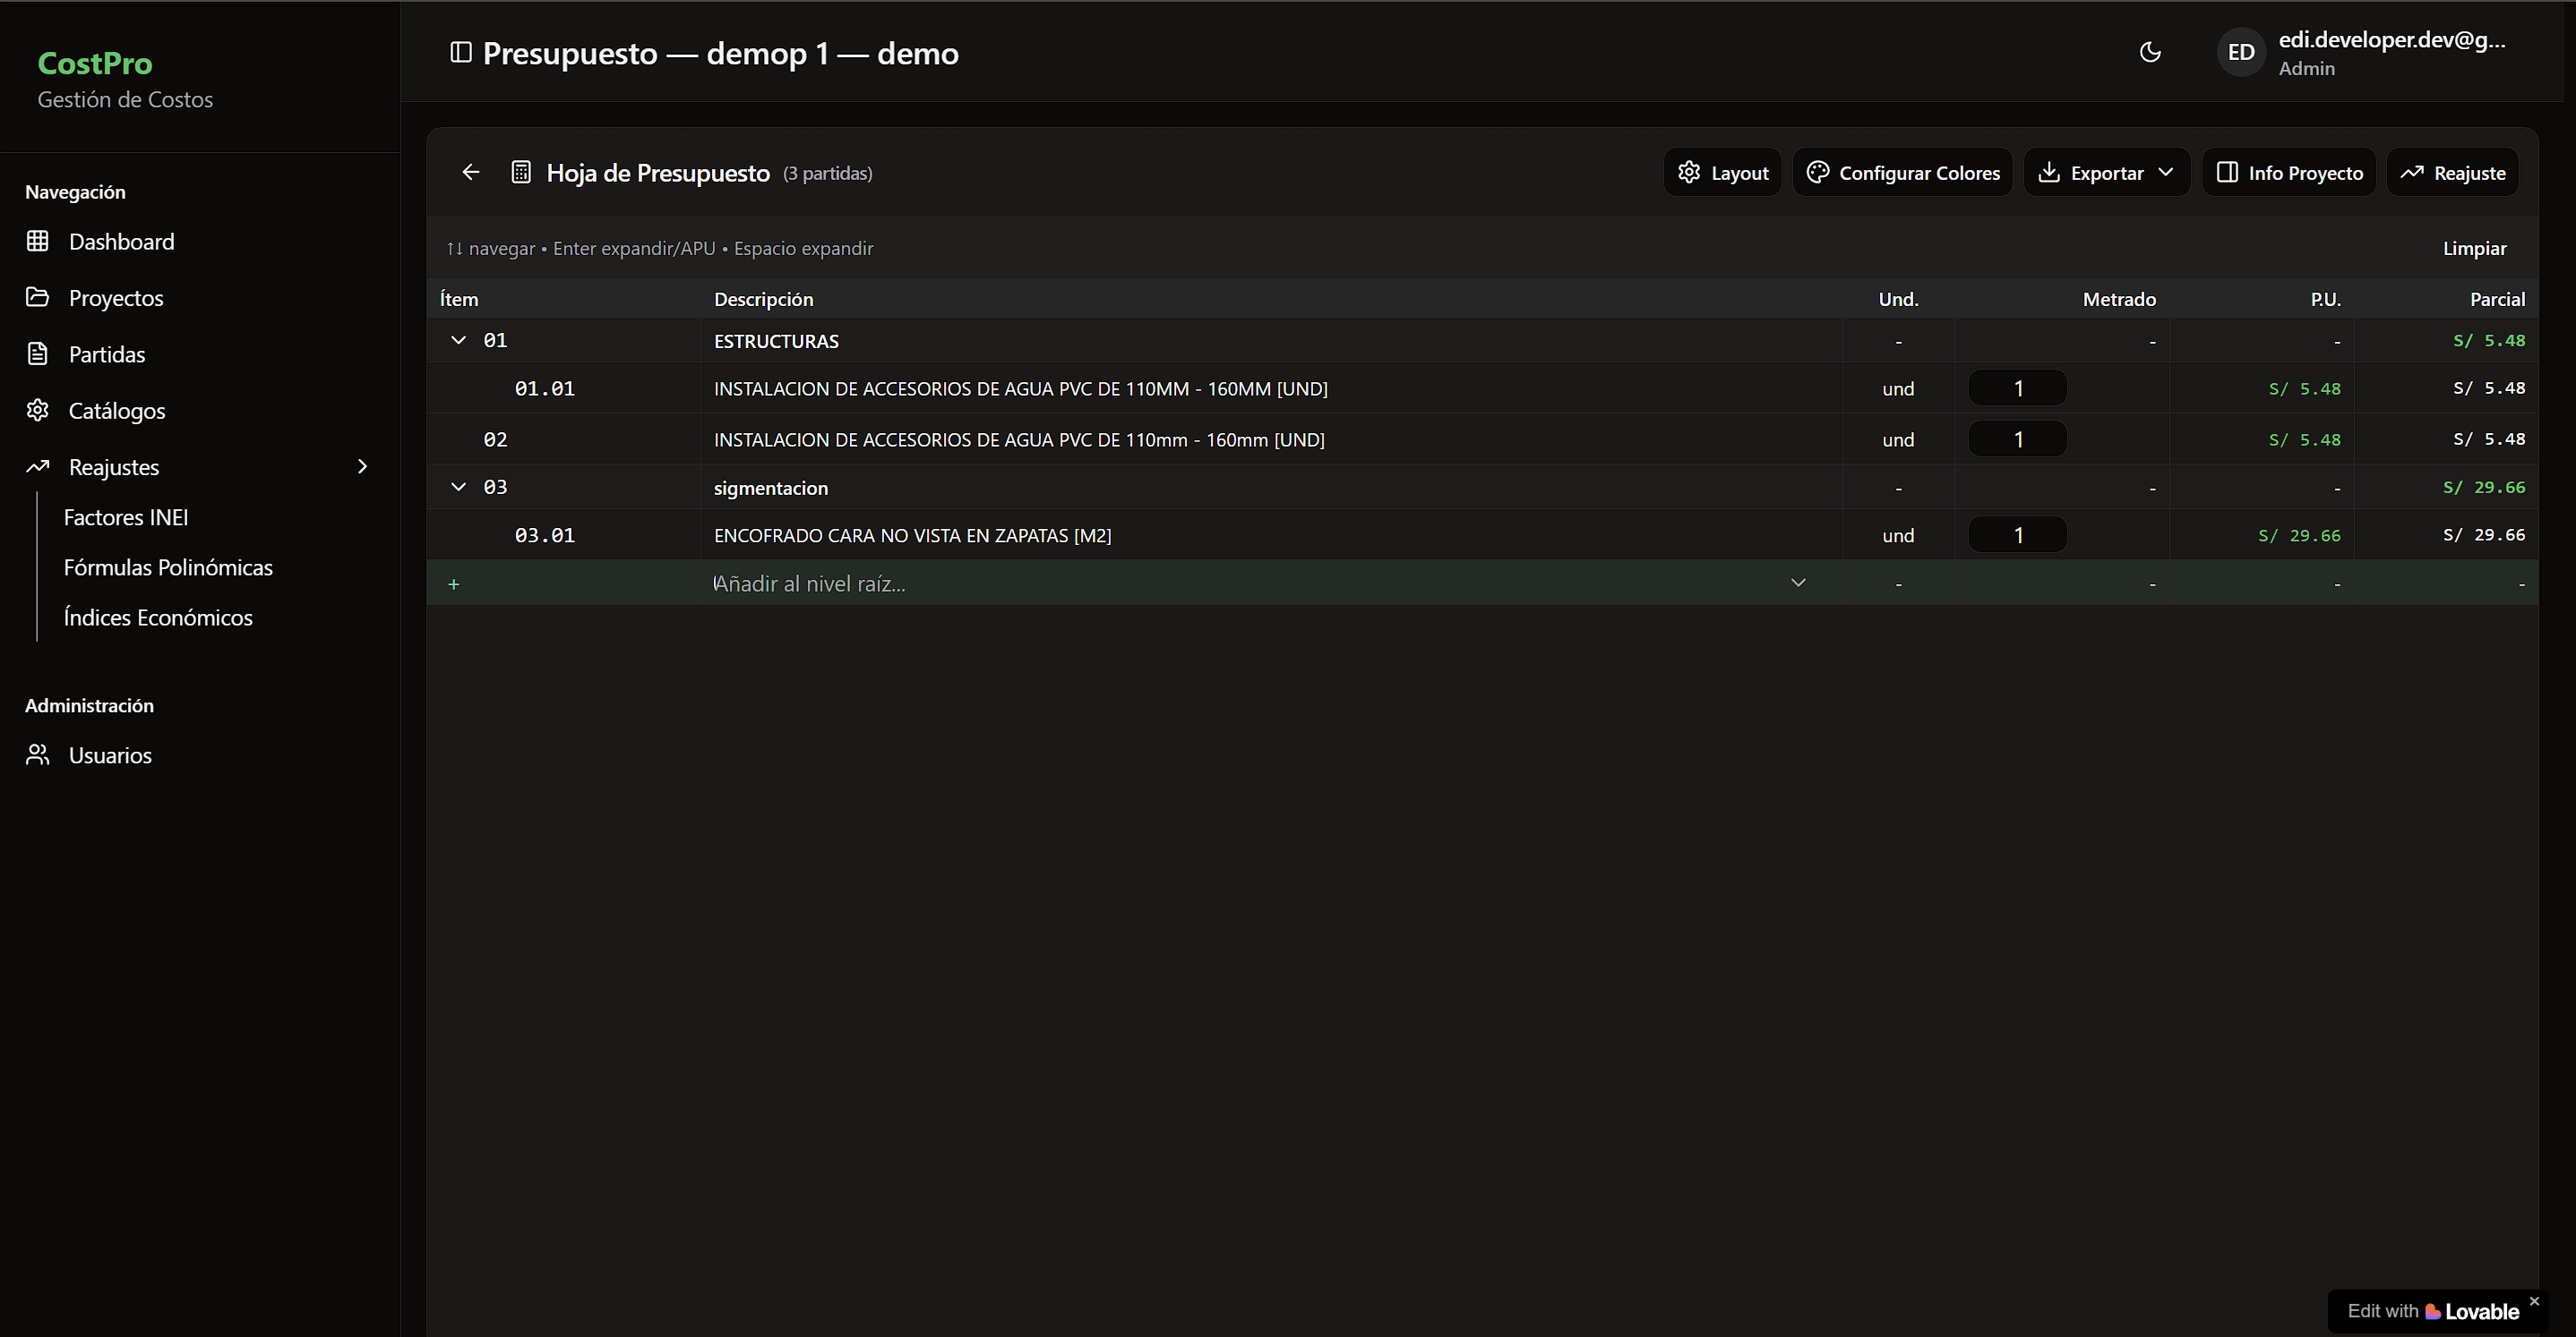Toggle the sidebar panel icon next to Presupuesto
The image size is (2576, 1337).
tap(461, 52)
